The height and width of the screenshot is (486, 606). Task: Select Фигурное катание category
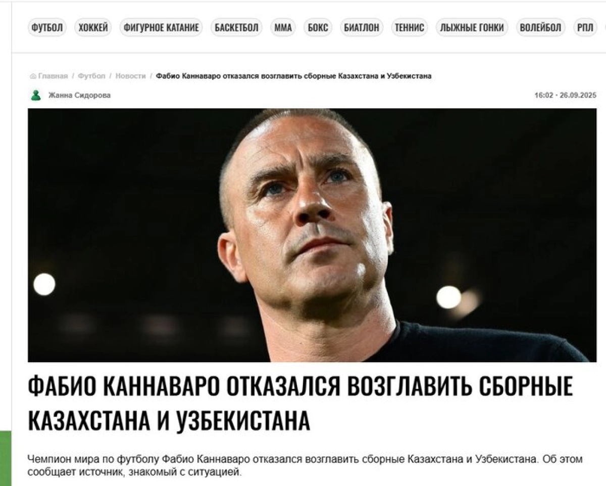(x=161, y=28)
